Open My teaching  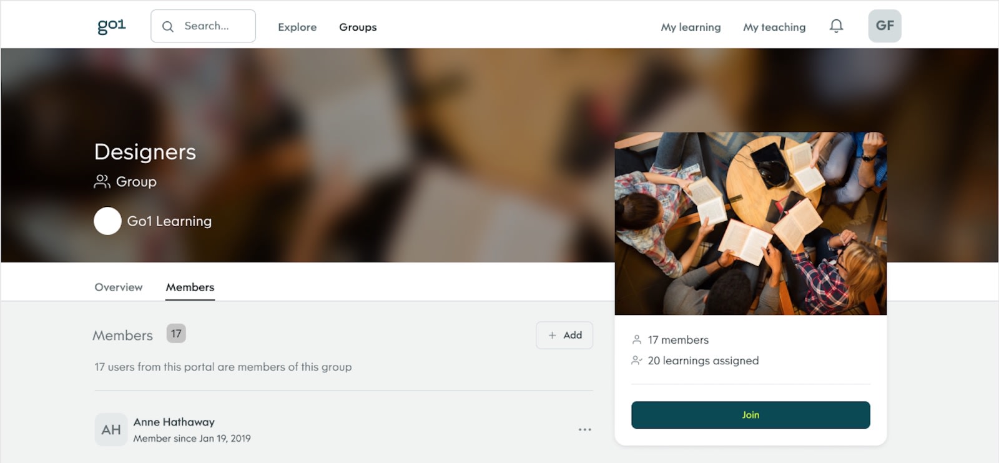(774, 27)
